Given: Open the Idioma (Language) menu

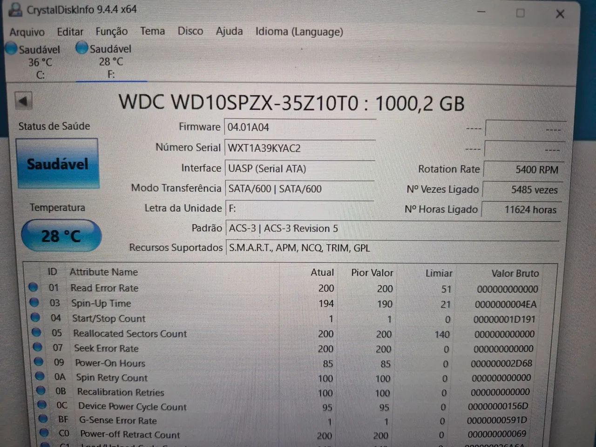Looking at the screenshot, I should [299, 32].
